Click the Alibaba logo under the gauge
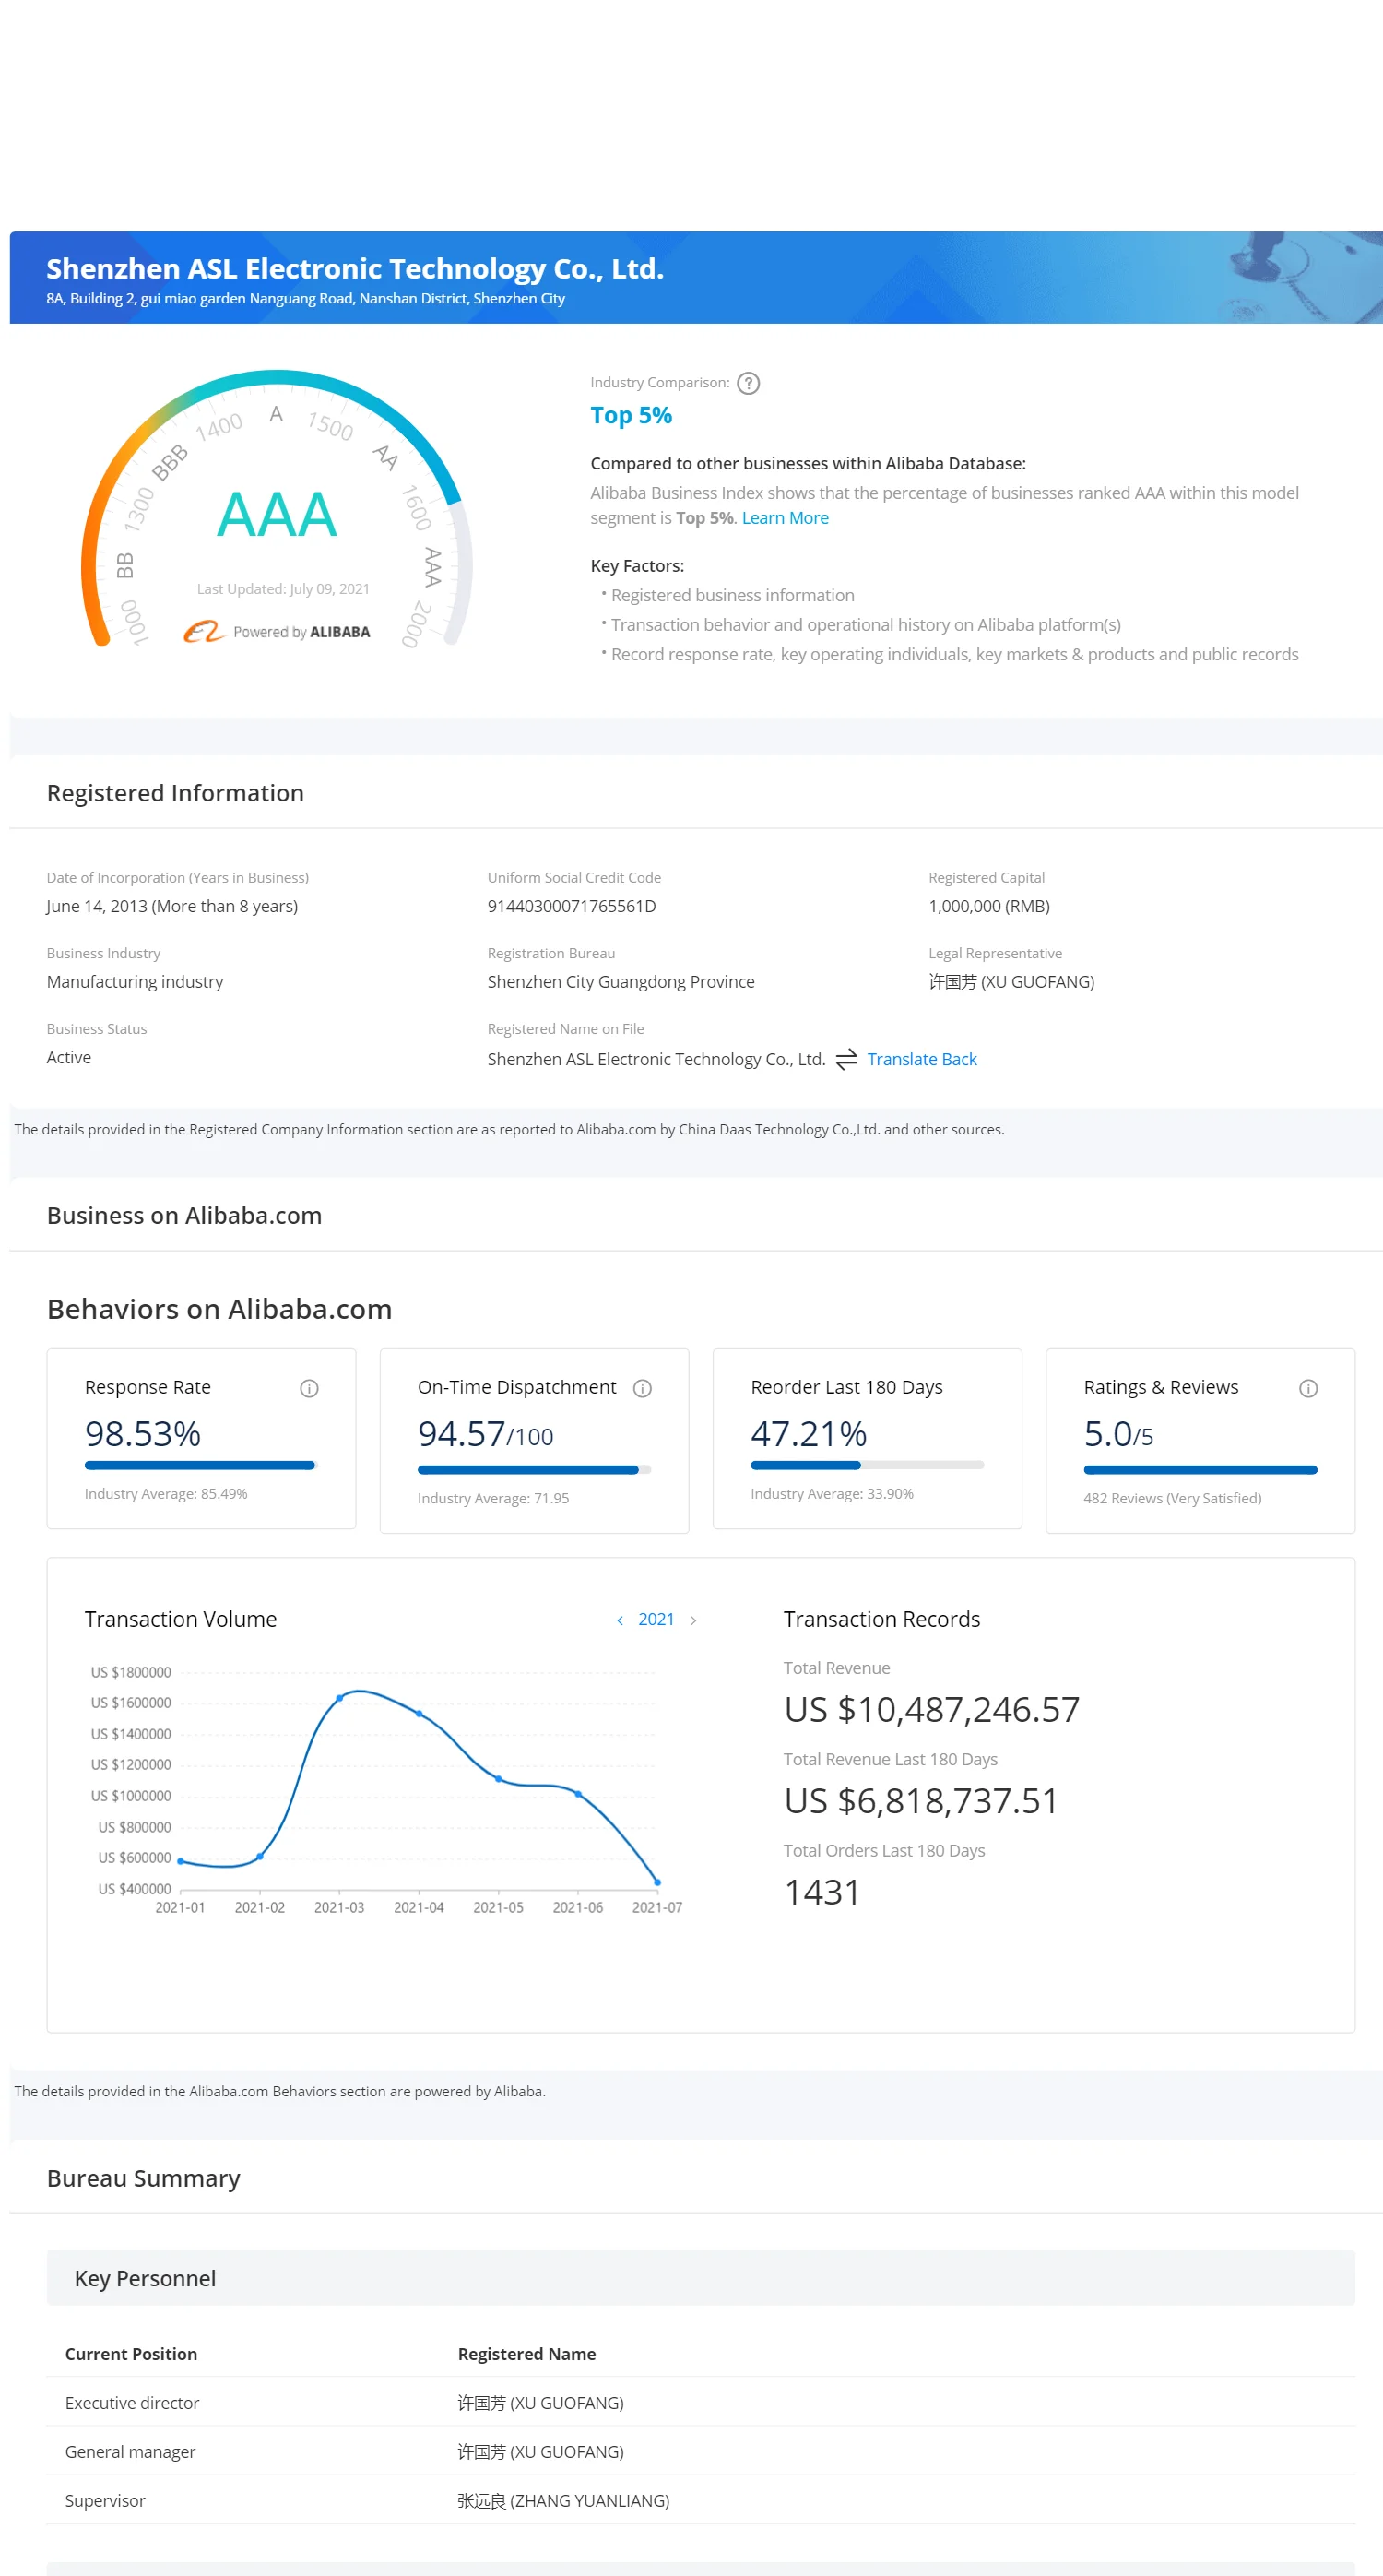This screenshot has height=2576, width=1383. 204,632
